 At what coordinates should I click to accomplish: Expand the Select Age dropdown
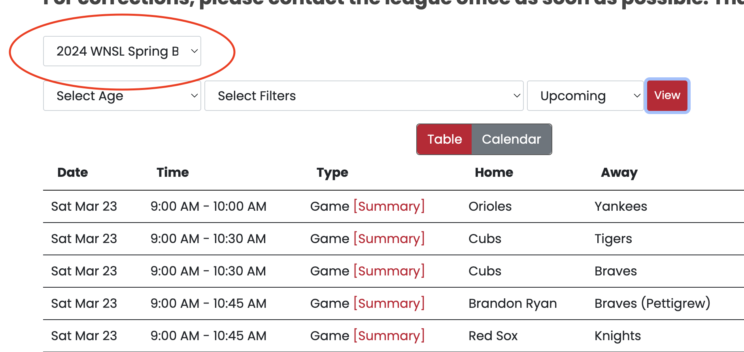pos(122,96)
